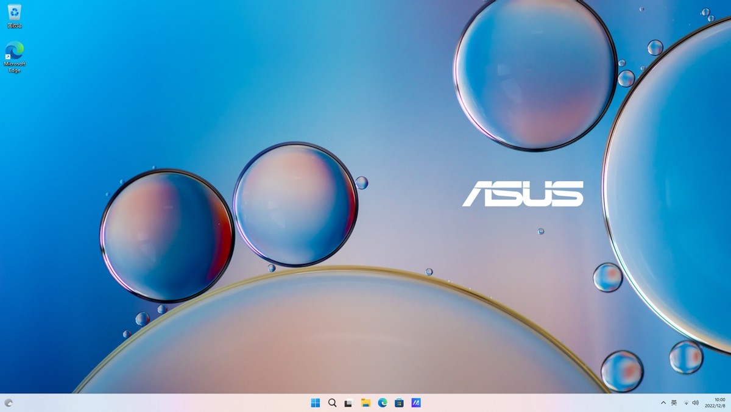Open Task View on the taskbar
731x412 pixels.
pyautogui.click(x=349, y=403)
